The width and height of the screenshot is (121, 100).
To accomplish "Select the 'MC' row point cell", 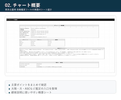I will coord(25,46).
